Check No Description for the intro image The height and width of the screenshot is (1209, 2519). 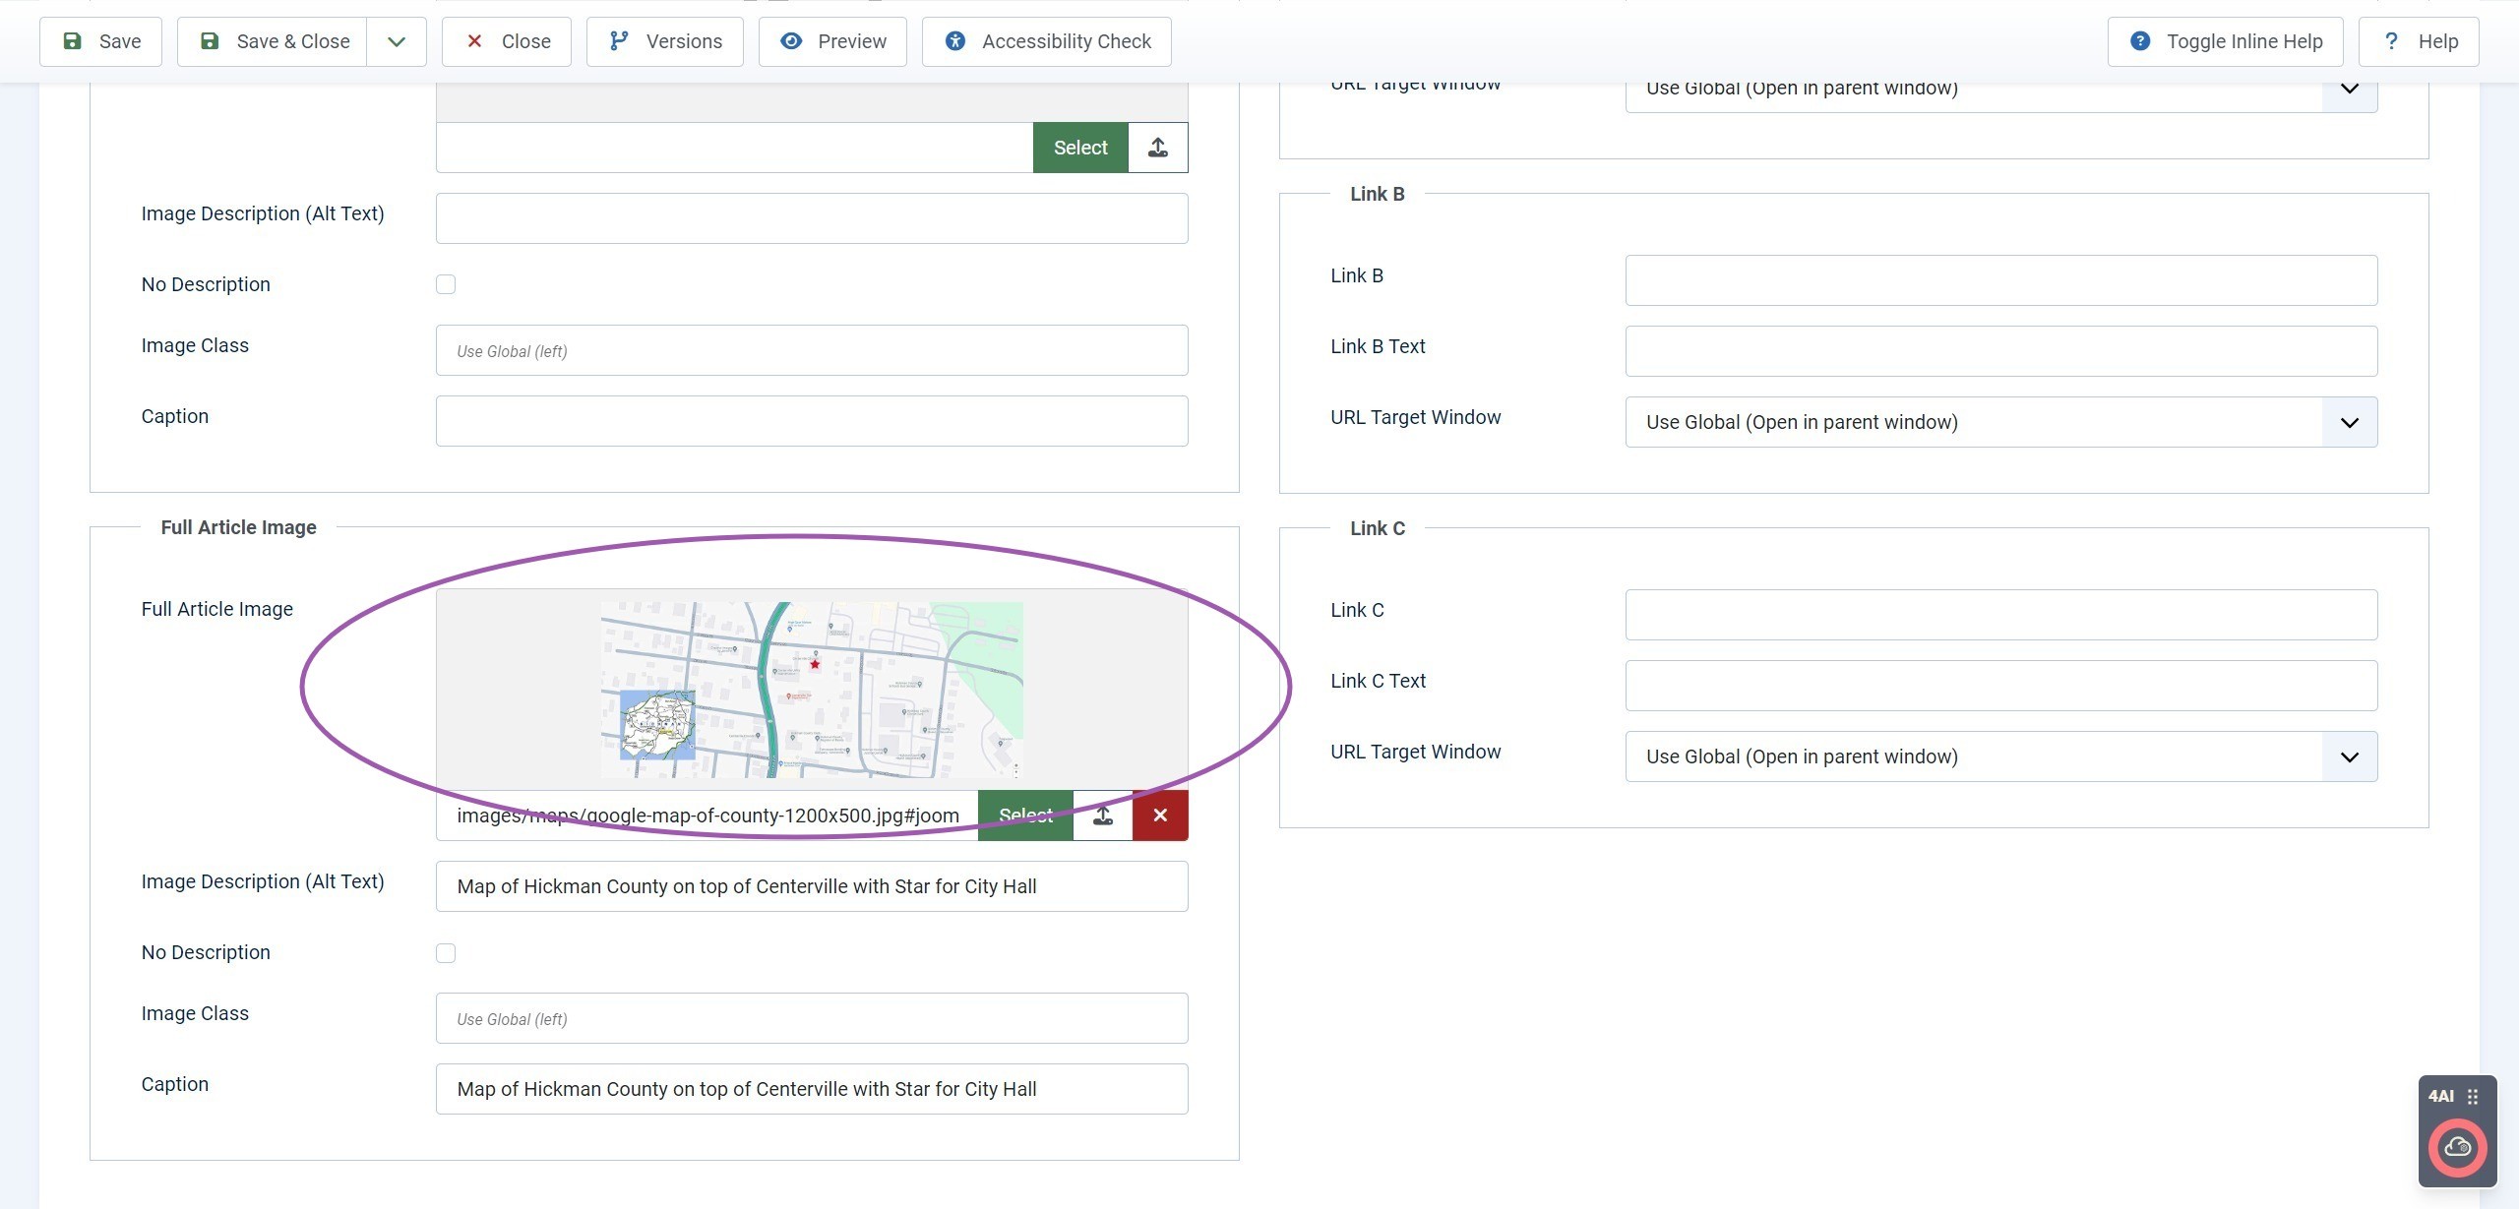[x=446, y=284]
